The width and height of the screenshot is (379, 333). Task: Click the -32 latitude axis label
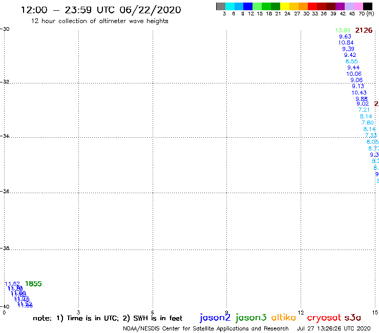tap(5, 82)
